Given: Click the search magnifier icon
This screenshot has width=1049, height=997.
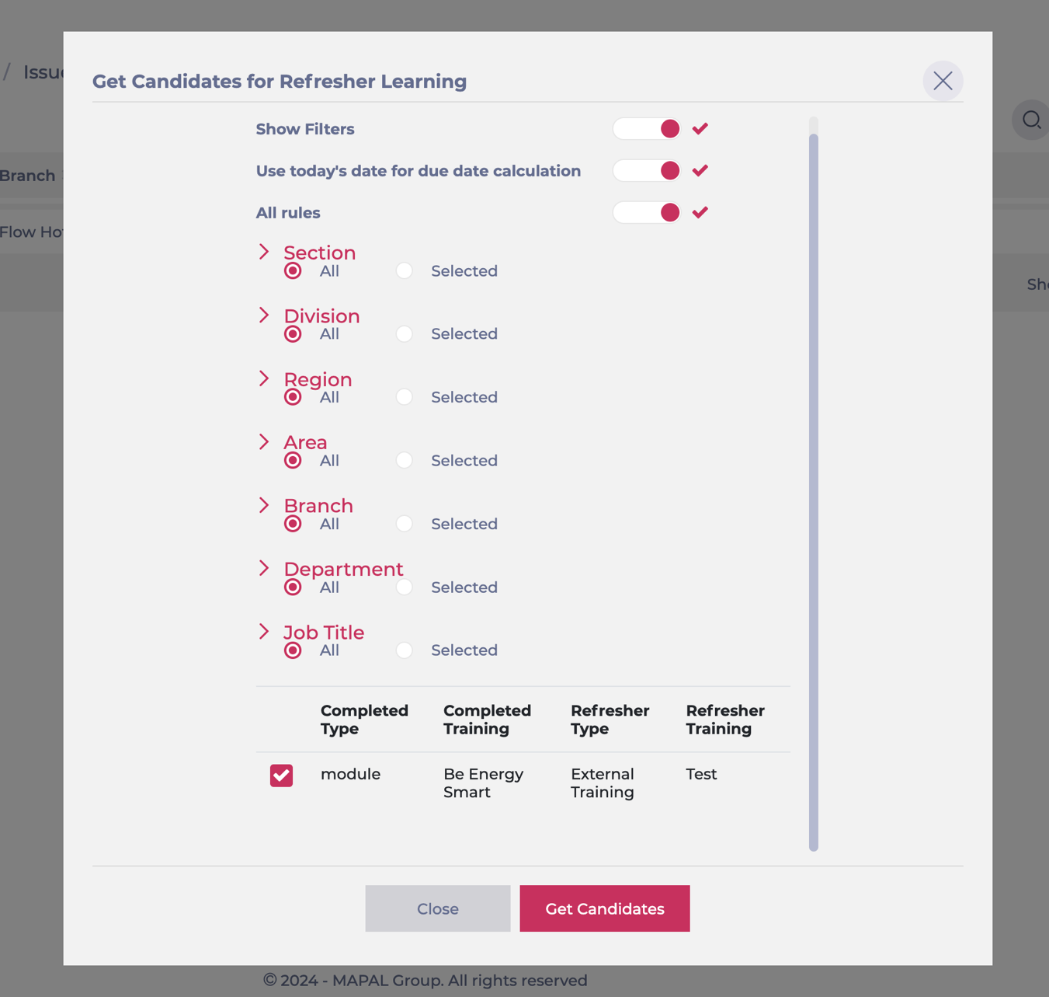Looking at the screenshot, I should (1031, 120).
